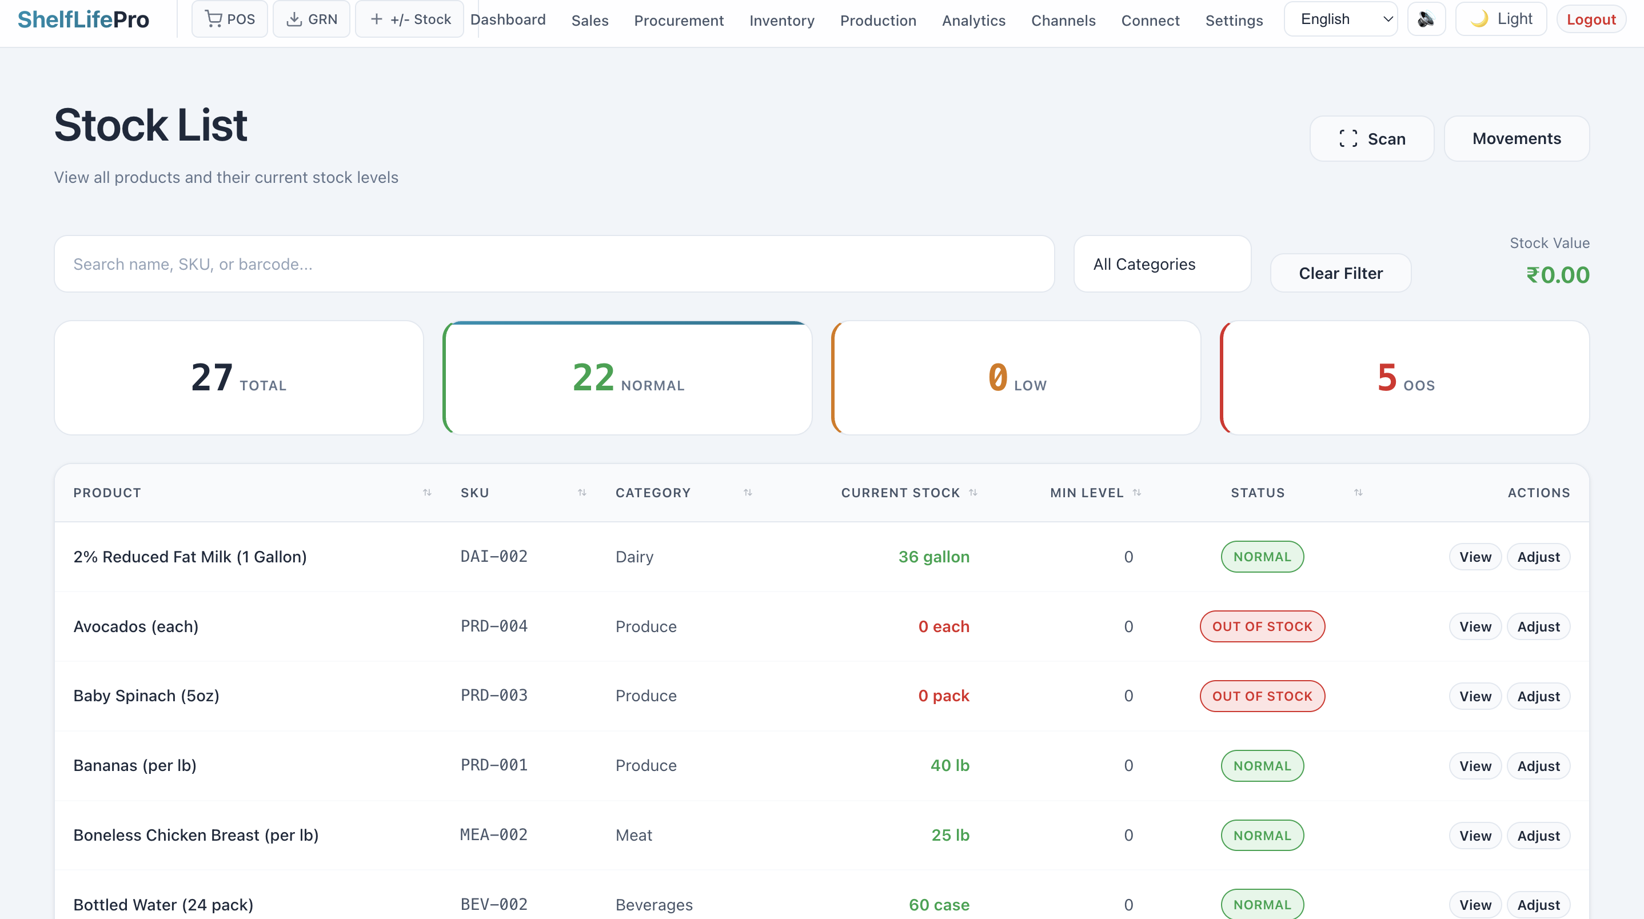
Task: Sort by the SKU column arrows
Action: tap(582, 493)
